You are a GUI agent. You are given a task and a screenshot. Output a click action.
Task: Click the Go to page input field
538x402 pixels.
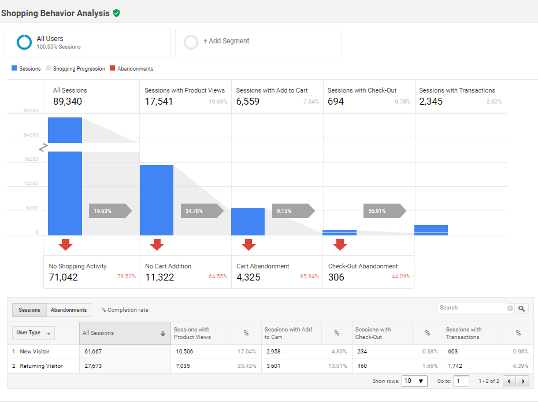point(461,381)
